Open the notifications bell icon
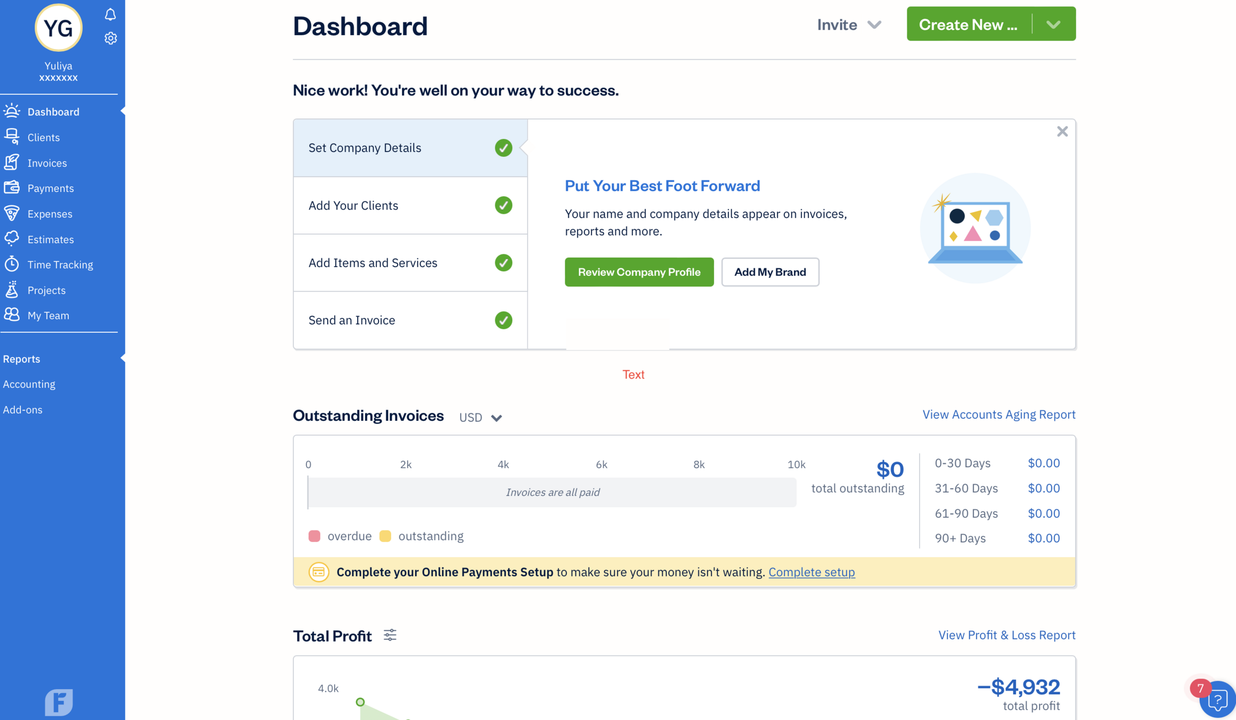1236x720 pixels. 110,14
